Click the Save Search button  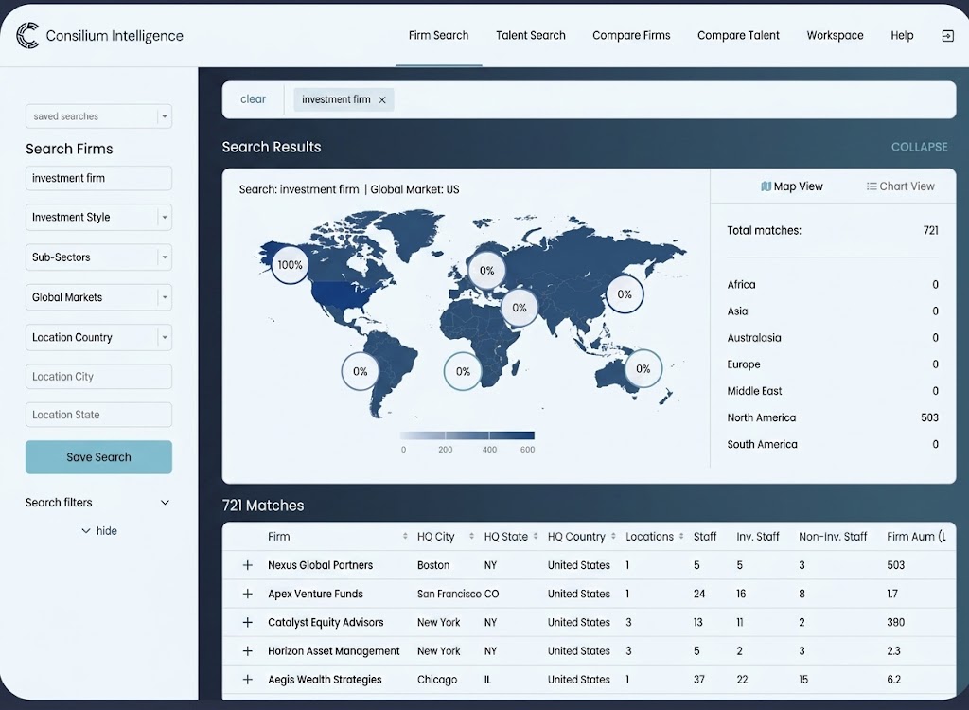point(98,457)
